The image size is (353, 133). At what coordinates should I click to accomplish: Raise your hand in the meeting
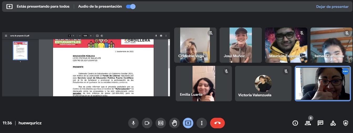point(174,123)
